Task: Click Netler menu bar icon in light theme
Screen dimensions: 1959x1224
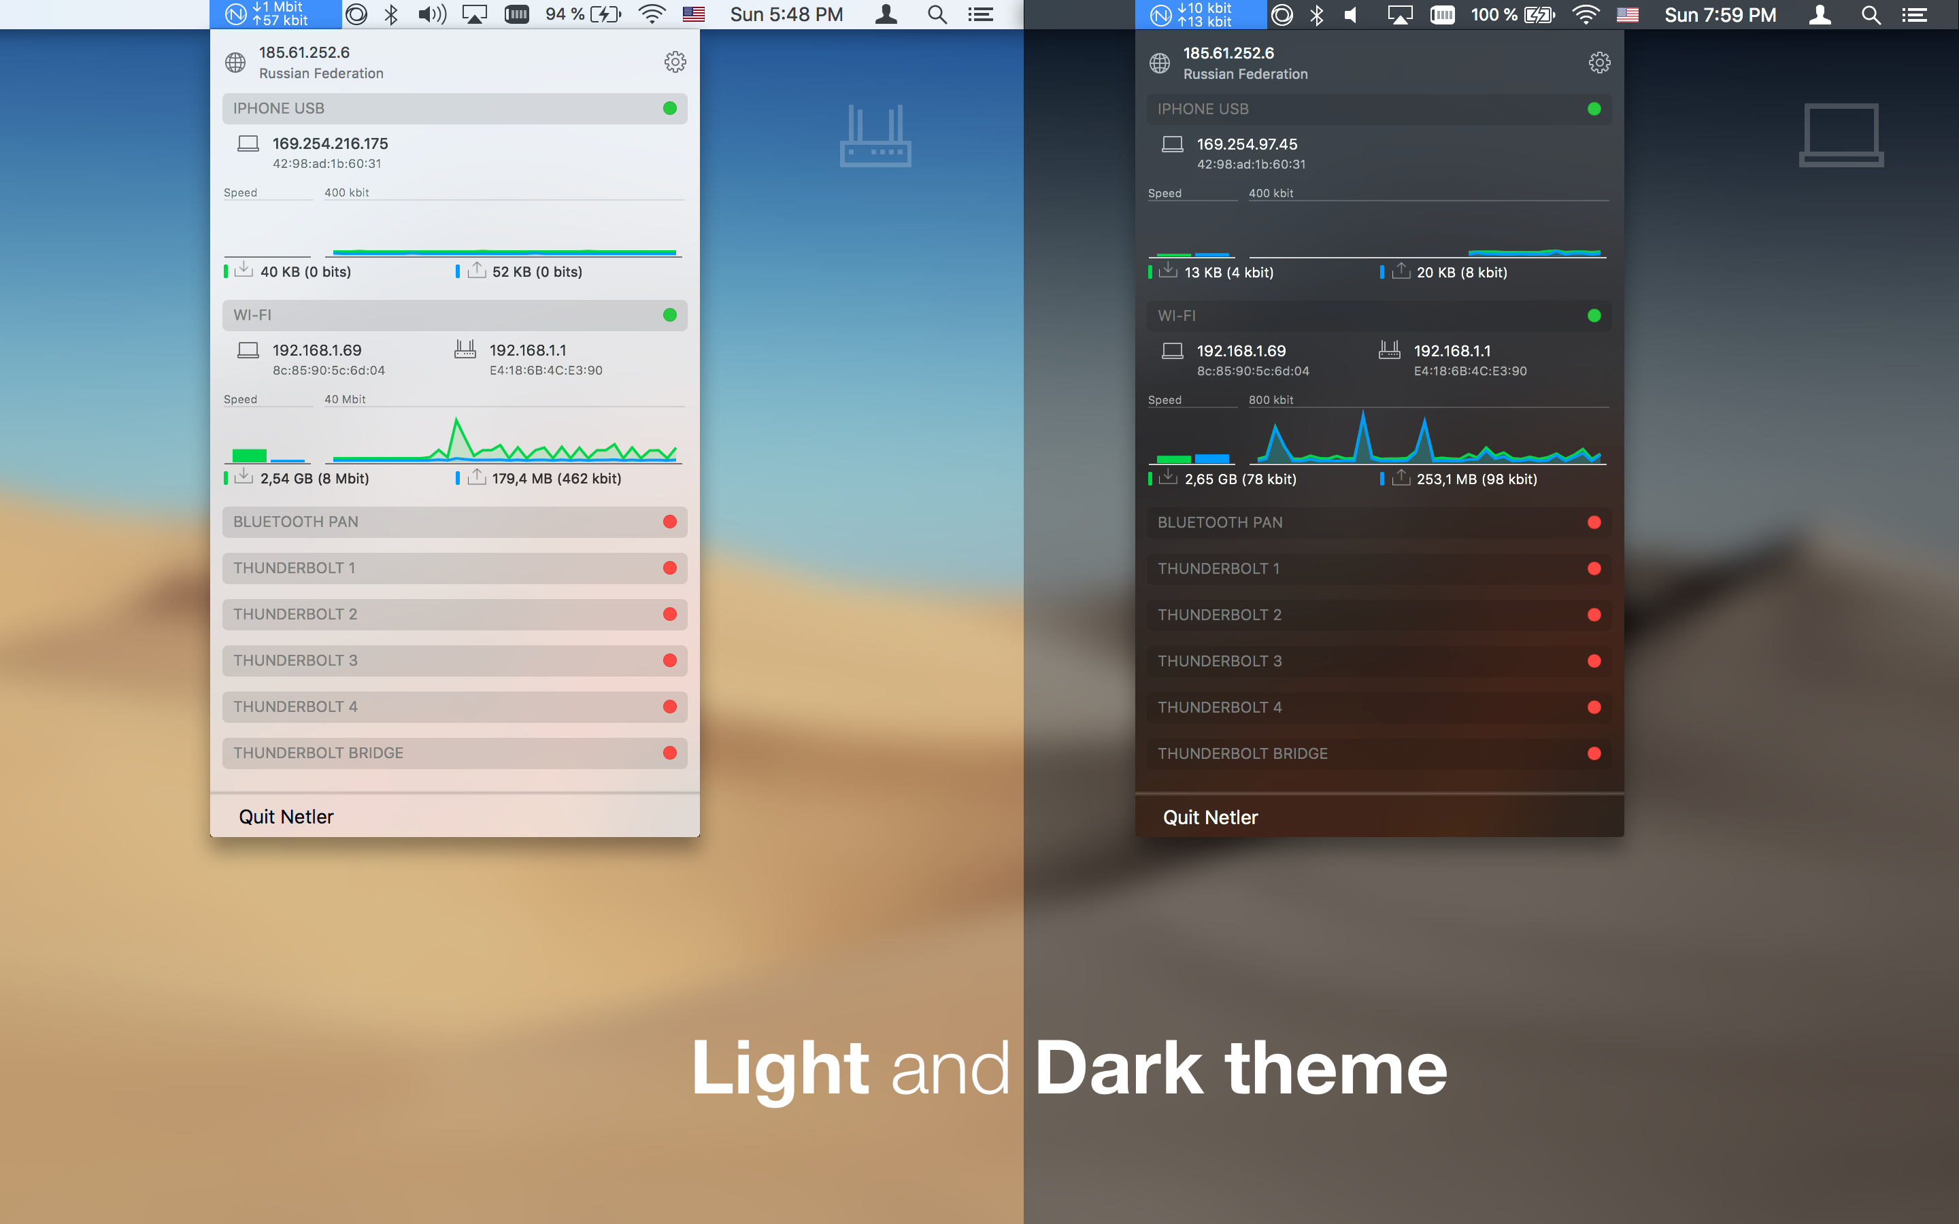Action: (x=275, y=14)
